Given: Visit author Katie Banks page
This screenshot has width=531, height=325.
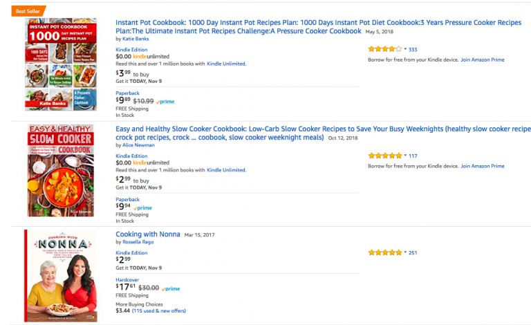Looking at the screenshot, I should point(136,39).
